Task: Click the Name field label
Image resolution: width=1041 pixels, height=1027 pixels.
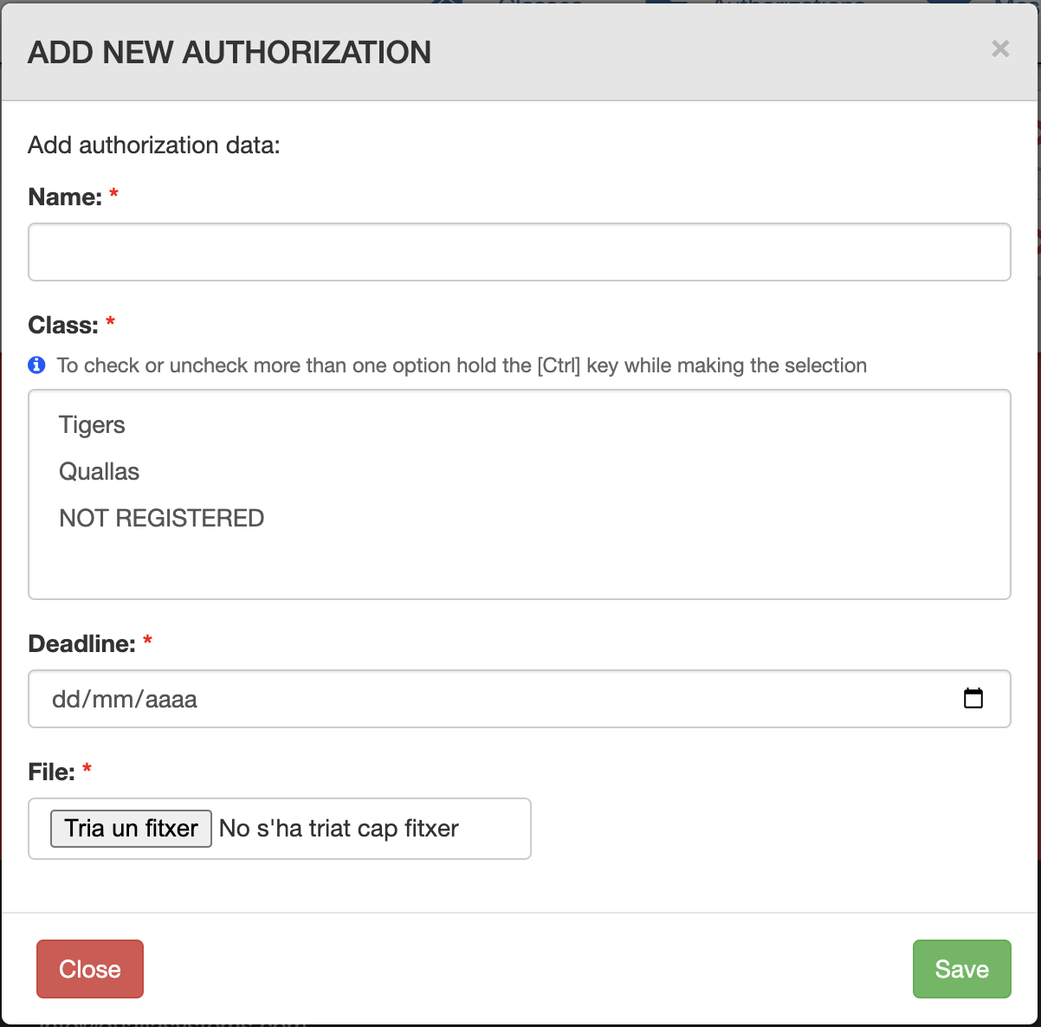Action: (x=65, y=197)
